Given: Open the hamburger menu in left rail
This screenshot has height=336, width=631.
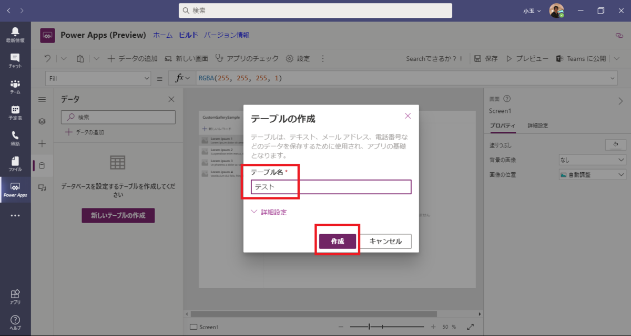Looking at the screenshot, I should (x=42, y=99).
